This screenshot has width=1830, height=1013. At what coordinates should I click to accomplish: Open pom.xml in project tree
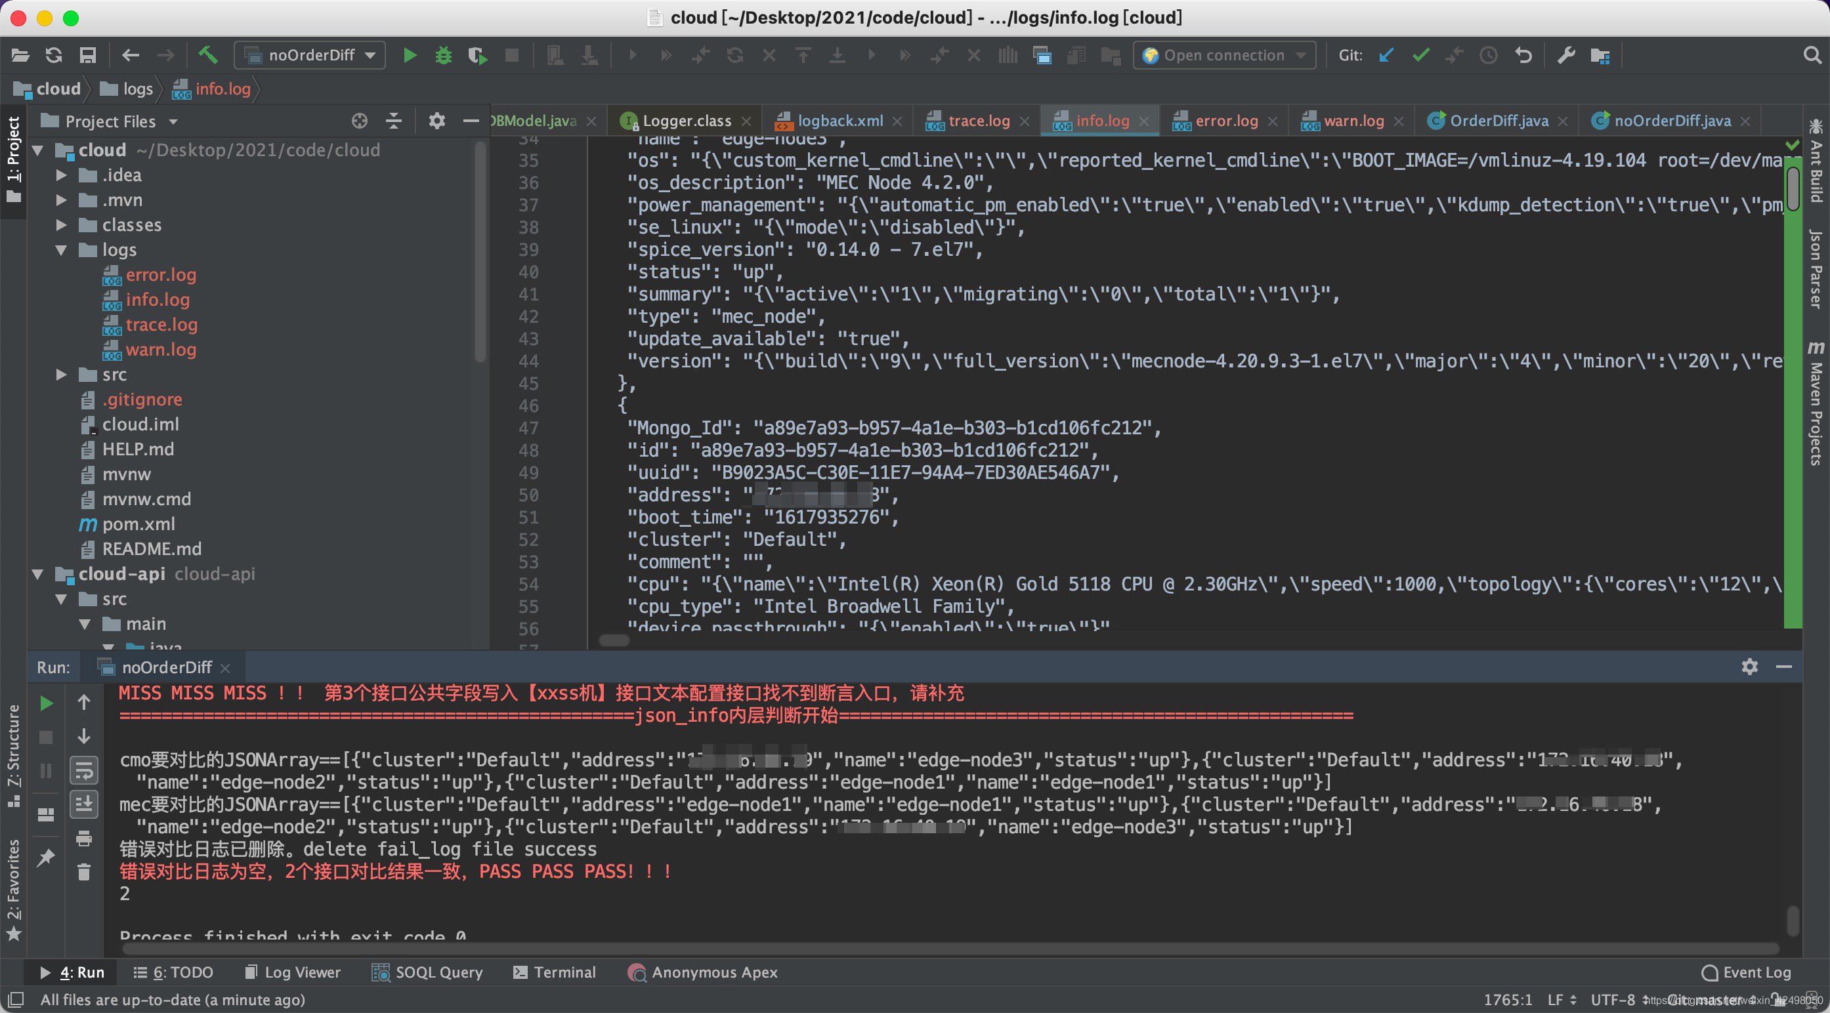click(x=138, y=524)
